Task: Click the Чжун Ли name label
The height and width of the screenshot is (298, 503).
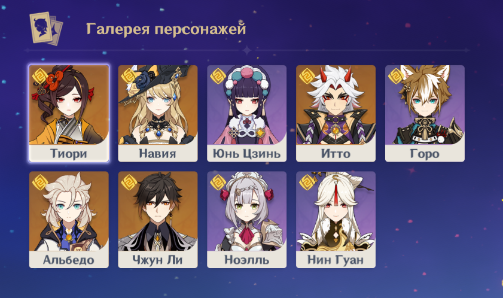Action: point(157,260)
